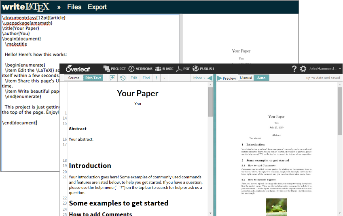Expand the More dropdown in toolbar
The image size is (343, 216).
199,78
